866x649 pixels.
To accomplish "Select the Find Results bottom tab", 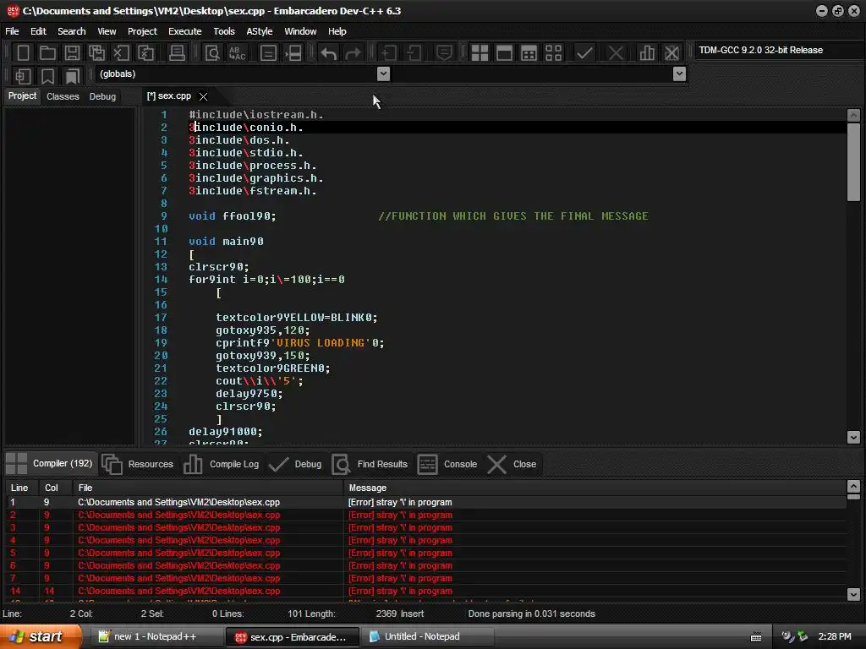I will click(370, 464).
